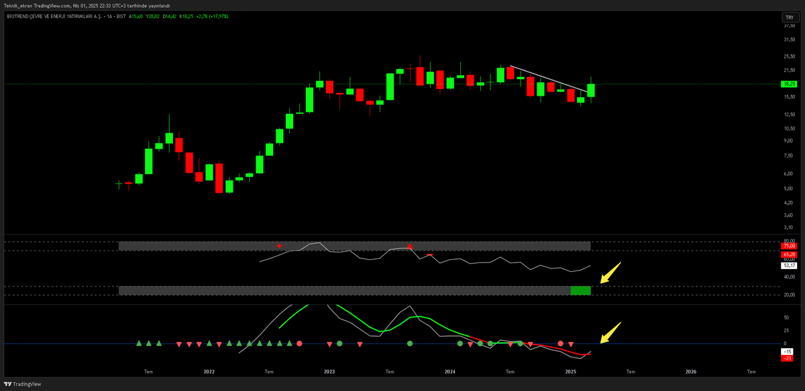
Task: Select the current price label 18,25
Action: (789, 84)
